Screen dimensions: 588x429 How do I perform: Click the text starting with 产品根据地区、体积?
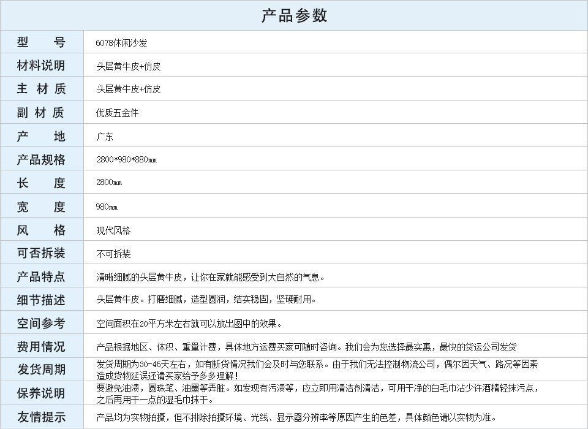pyautogui.click(x=306, y=347)
